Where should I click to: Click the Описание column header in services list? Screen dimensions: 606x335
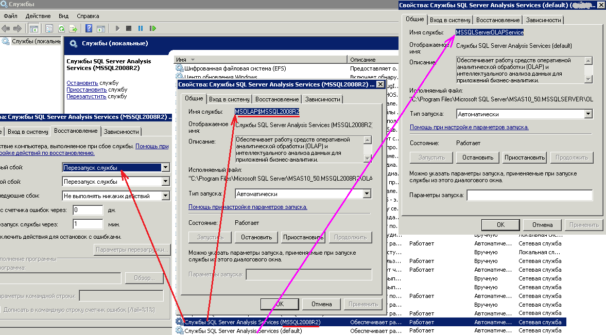pyautogui.click(x=373, y=60)
